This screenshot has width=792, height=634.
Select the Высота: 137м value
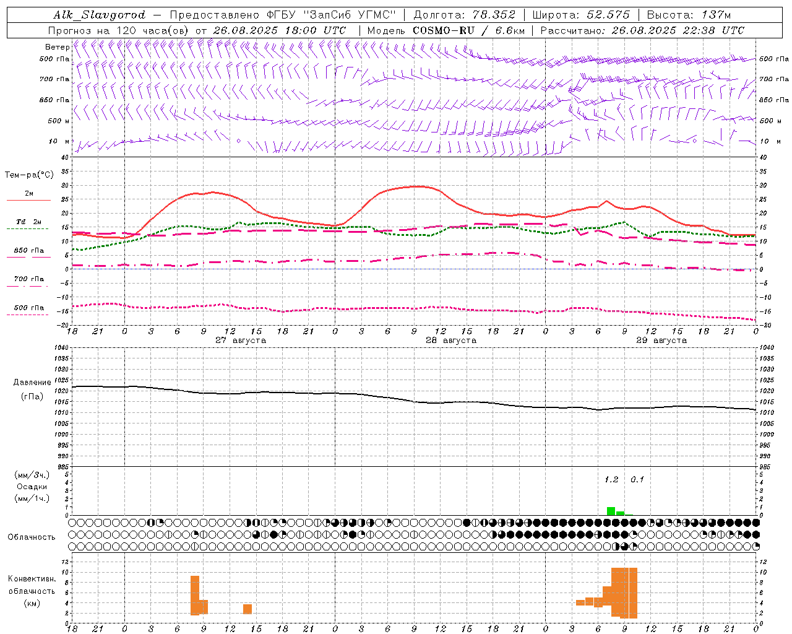pyautogui.click(x=689, y=15)
